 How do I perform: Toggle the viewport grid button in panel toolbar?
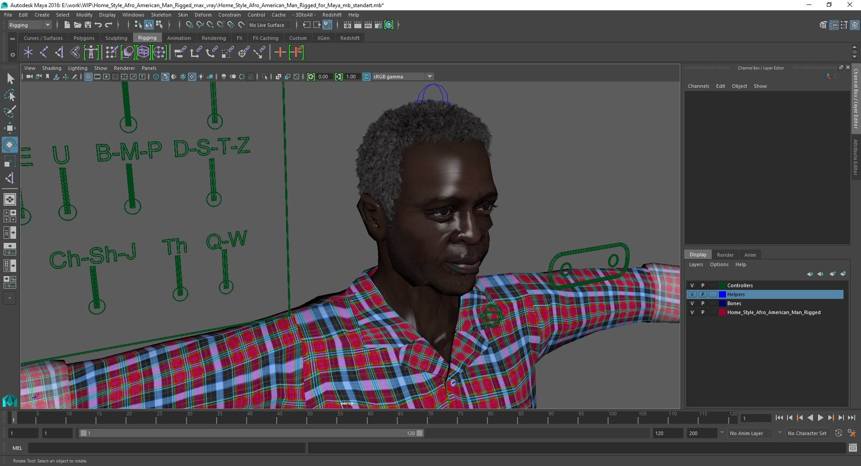click(x=88, y=77)
